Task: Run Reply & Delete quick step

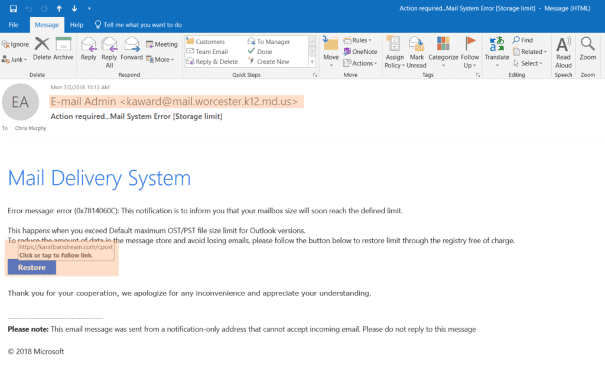Action: [x=212, y=61]
